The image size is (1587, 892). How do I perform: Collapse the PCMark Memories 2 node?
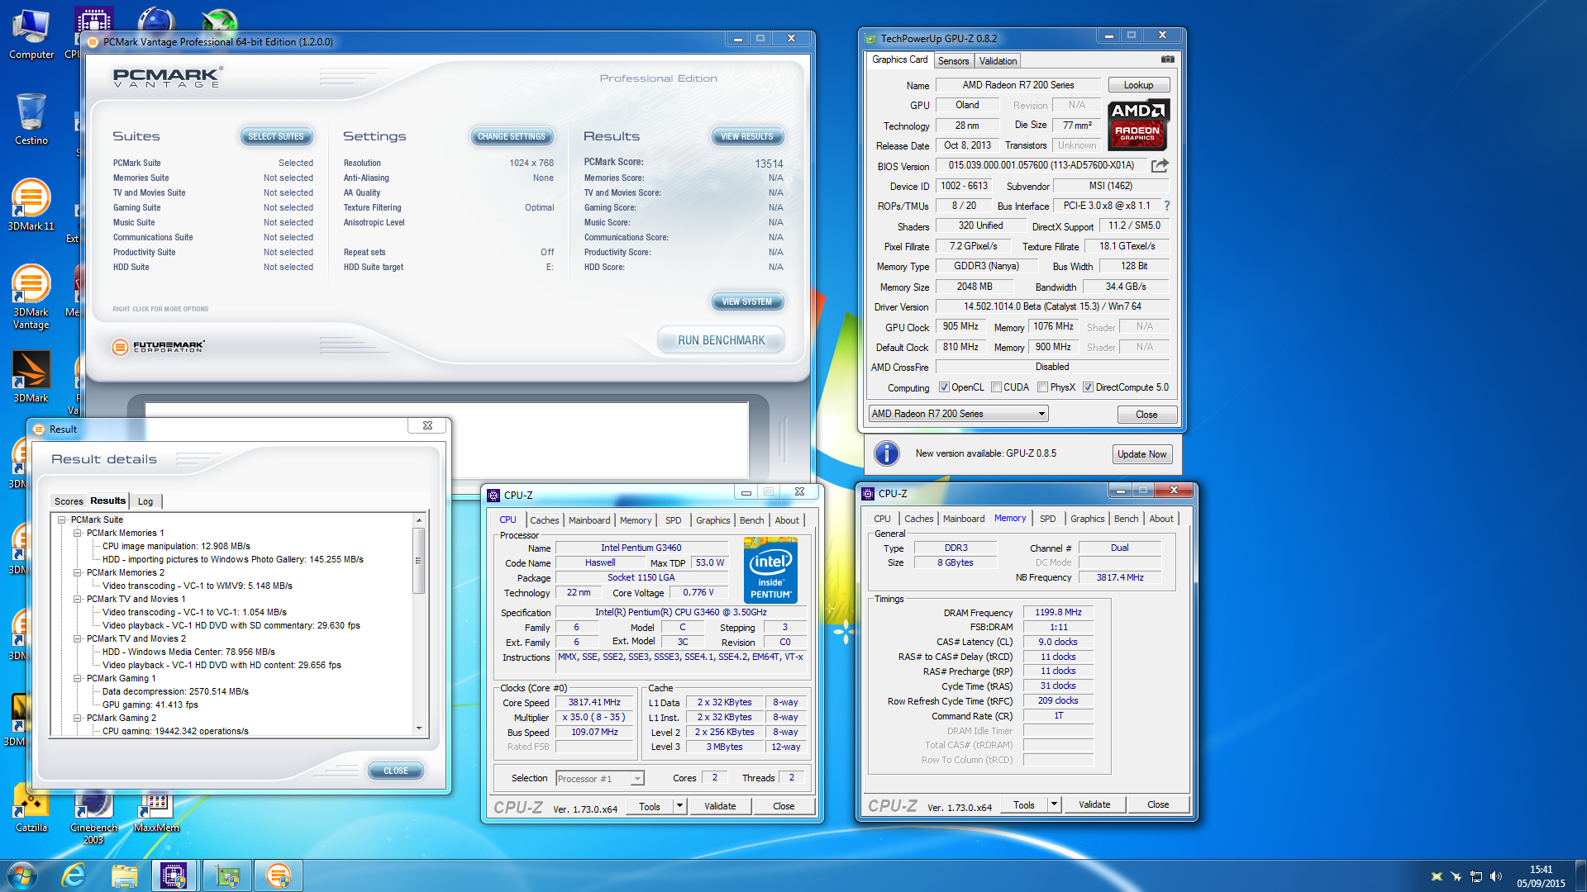[x=78, y=572]
